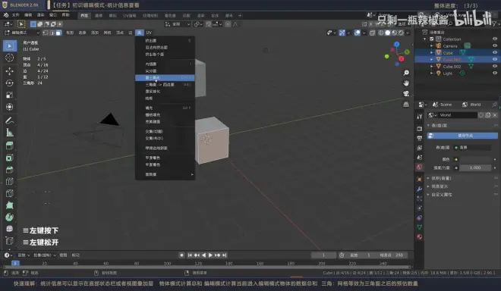This screenshot has height=291, width=501.
Task: Open the Render properties tab
Action: tap(420, 128)
